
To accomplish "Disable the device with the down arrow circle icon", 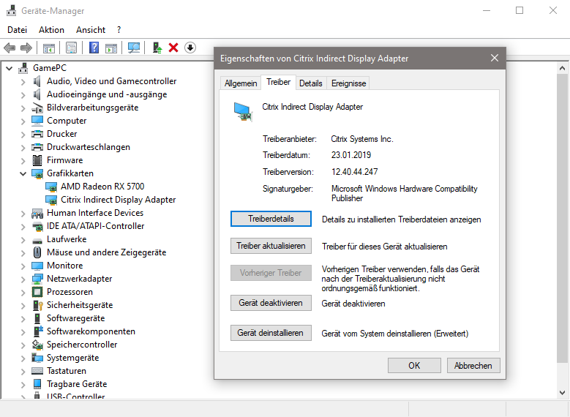I will pos(190,48).
